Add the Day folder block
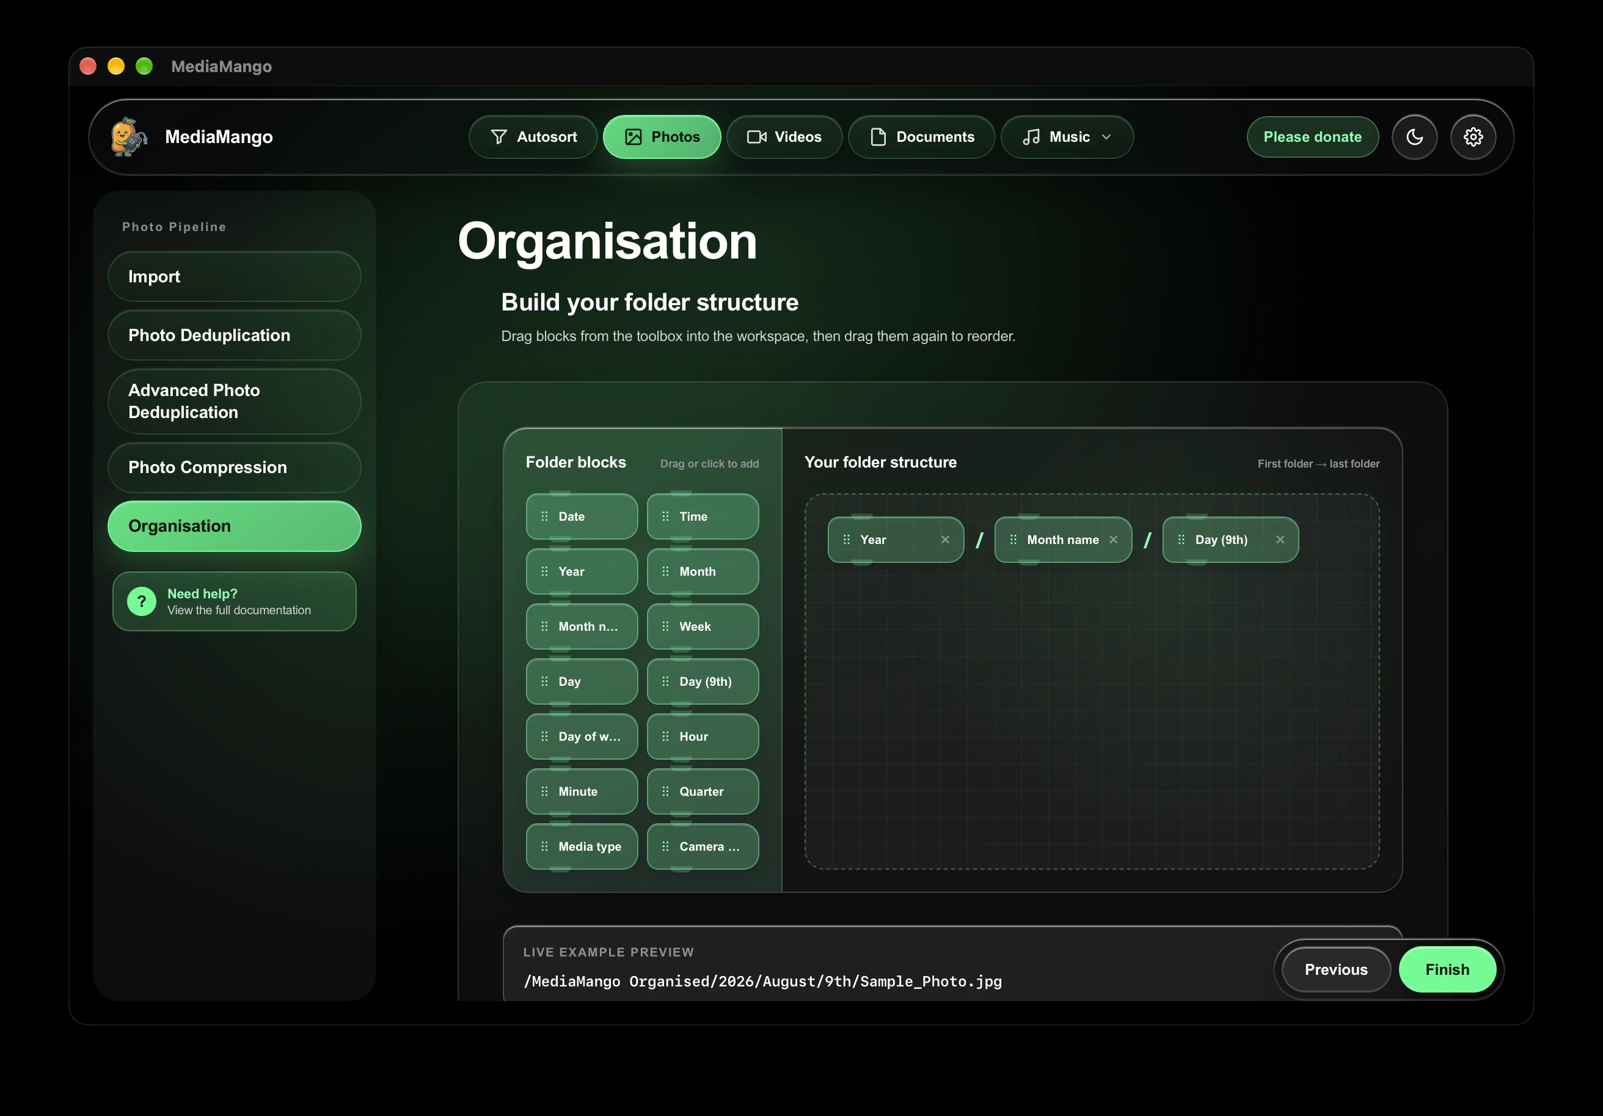 coord(582,681)
